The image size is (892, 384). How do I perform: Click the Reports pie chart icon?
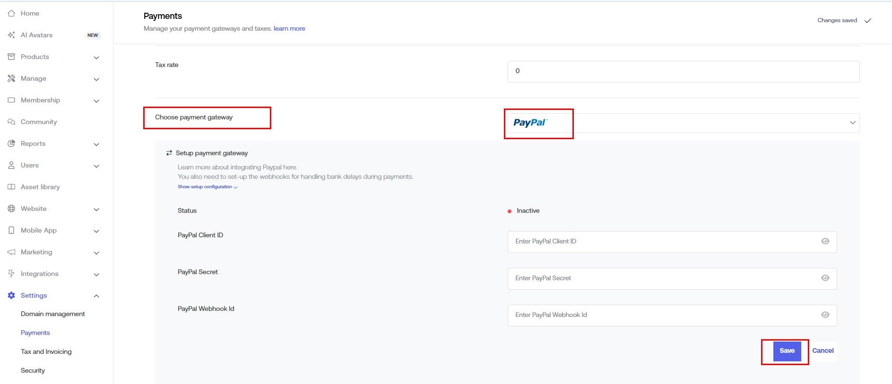[x=11, y=143]
